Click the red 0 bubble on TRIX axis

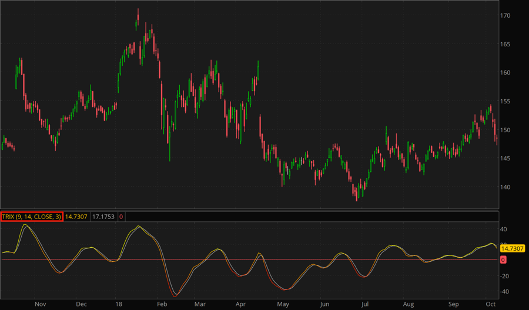503,260
